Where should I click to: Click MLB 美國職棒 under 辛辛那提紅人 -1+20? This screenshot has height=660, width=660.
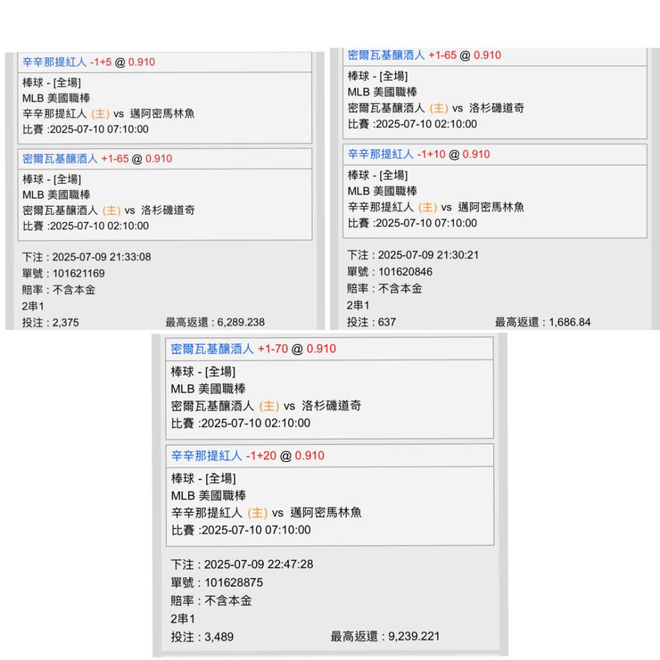[209, 496]
